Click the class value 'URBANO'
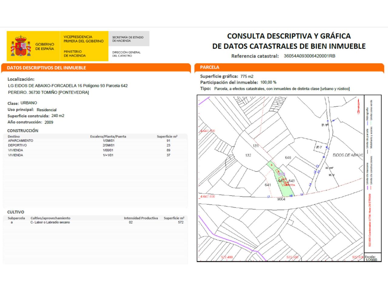This screenshot has width=388, height=291. click(29, 103)
